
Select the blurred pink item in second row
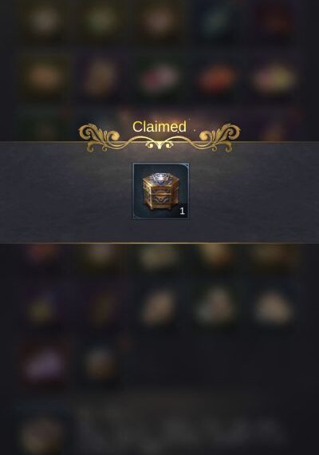(159, 77)
